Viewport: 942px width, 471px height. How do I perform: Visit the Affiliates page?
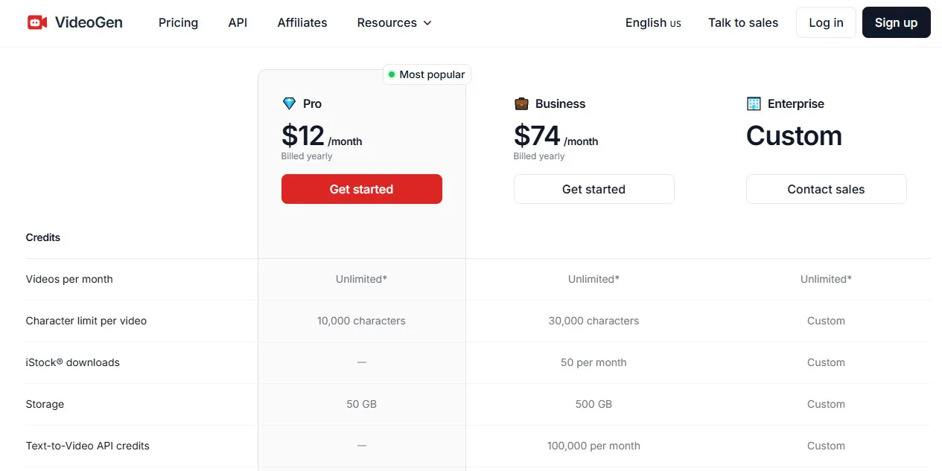(x=302, y=23)
